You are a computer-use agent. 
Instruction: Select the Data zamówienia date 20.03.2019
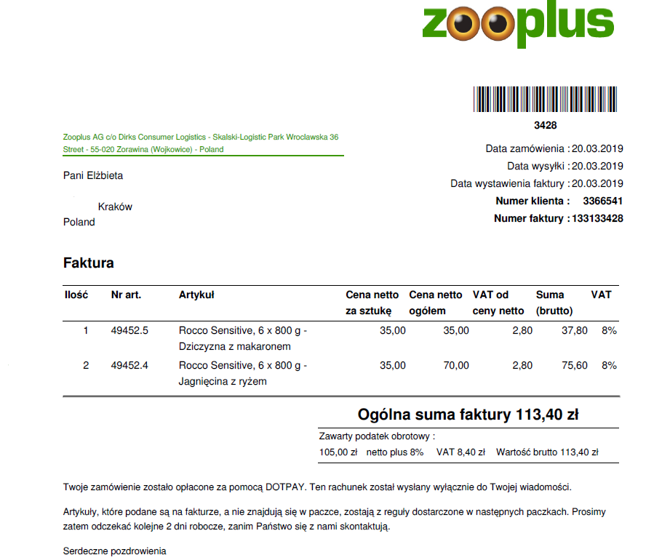pos(597,148)
